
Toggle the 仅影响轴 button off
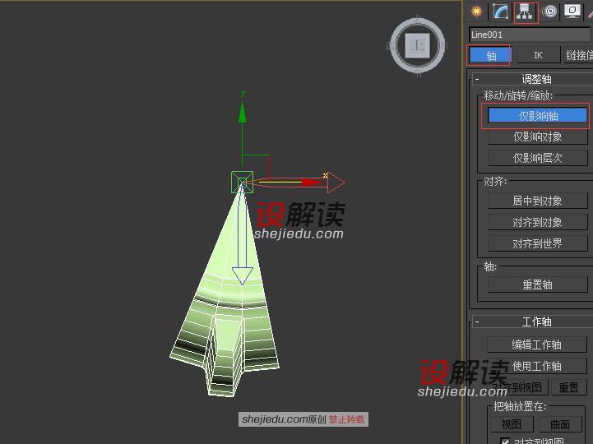pos(537,116)
